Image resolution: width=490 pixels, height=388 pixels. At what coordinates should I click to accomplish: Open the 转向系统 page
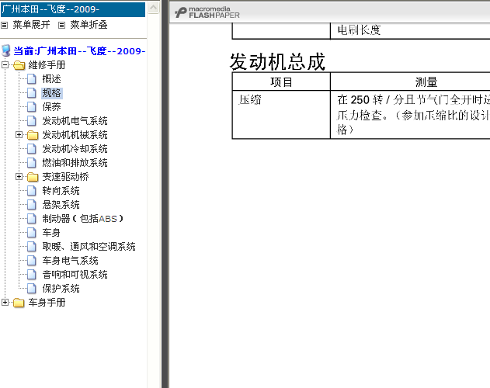point(61,191)
